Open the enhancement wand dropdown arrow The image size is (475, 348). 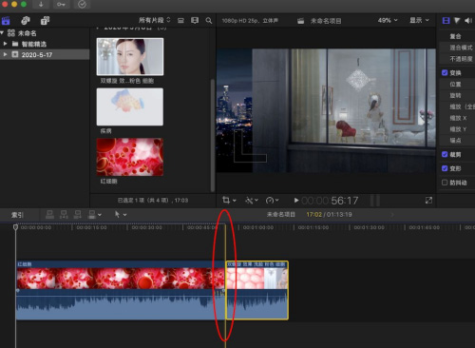click(256, 201)
